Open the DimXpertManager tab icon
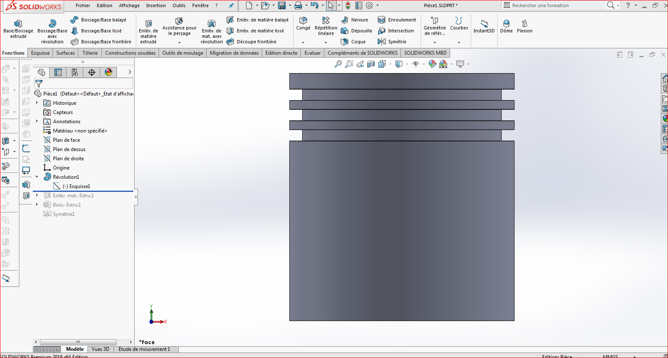The height and width of the screenshot is (358, 668). pyautogui.click(x=92, y=72)
